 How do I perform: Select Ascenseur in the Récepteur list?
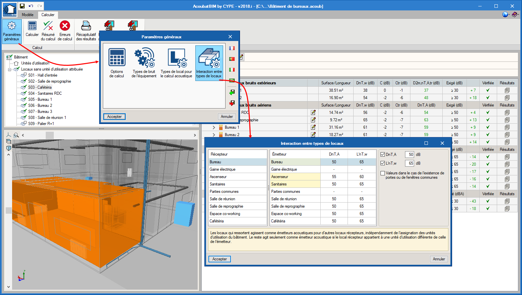[x=237, y=177]
